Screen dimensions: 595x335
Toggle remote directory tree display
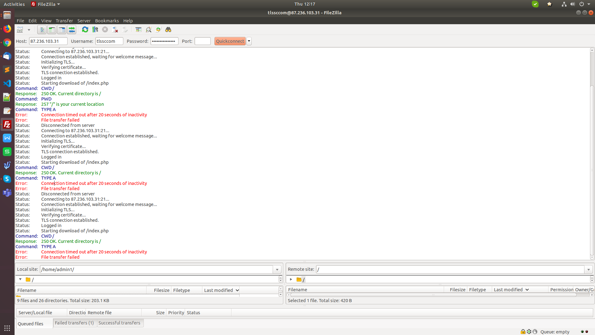[62, 30]
